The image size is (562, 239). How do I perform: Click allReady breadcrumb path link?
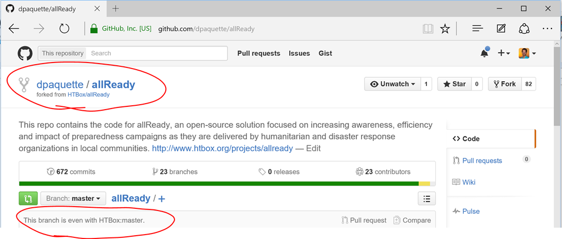131,198
